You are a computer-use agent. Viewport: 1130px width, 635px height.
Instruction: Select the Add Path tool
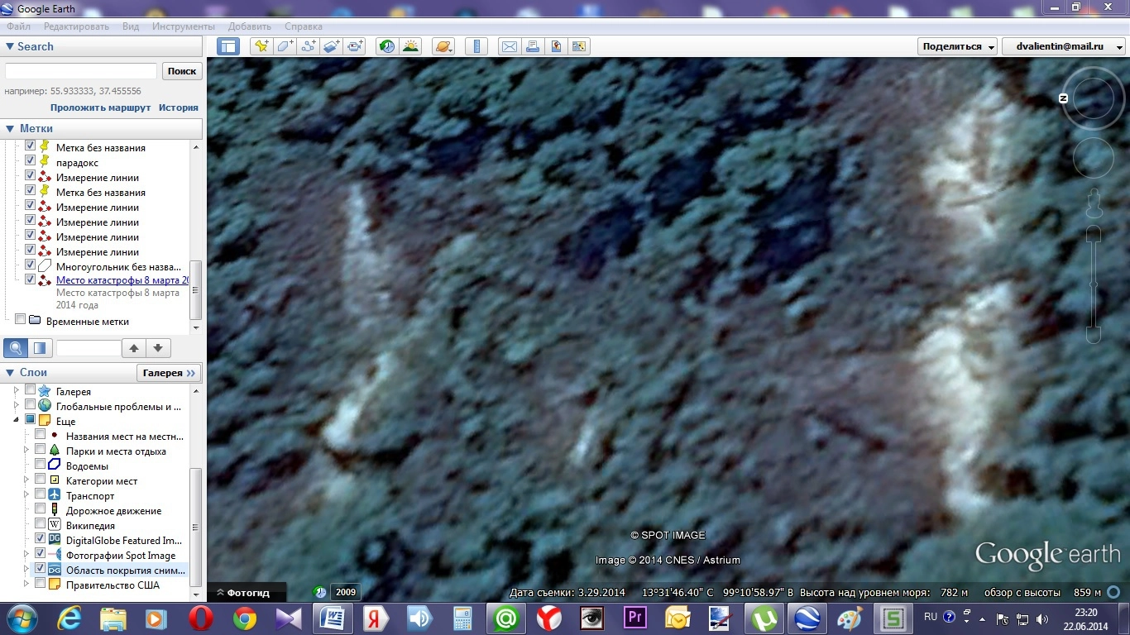309,46
